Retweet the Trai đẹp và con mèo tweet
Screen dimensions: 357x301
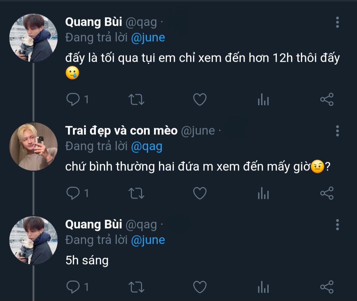pyautogui.click(x=136, y=193)
